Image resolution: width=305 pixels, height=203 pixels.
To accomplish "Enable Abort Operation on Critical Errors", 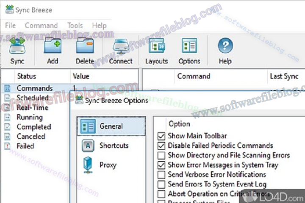I will pyautogui.click(x=161, y=194).
